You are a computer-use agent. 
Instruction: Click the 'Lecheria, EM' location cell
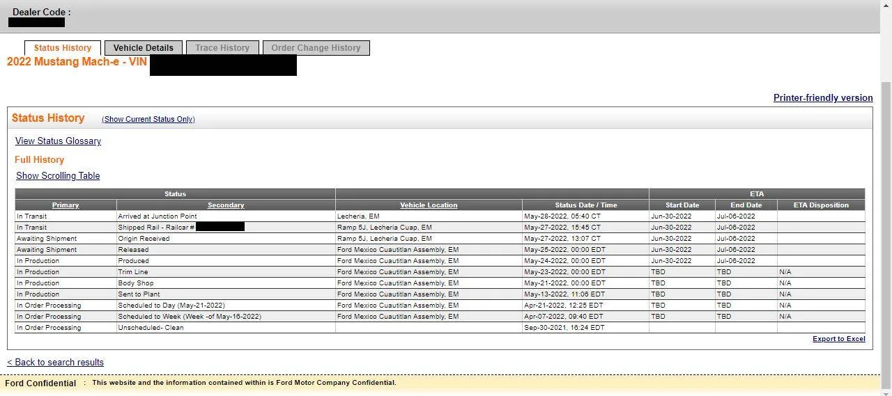[429, 216]
